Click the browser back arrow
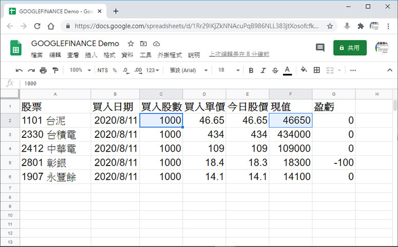 point(10,26)
